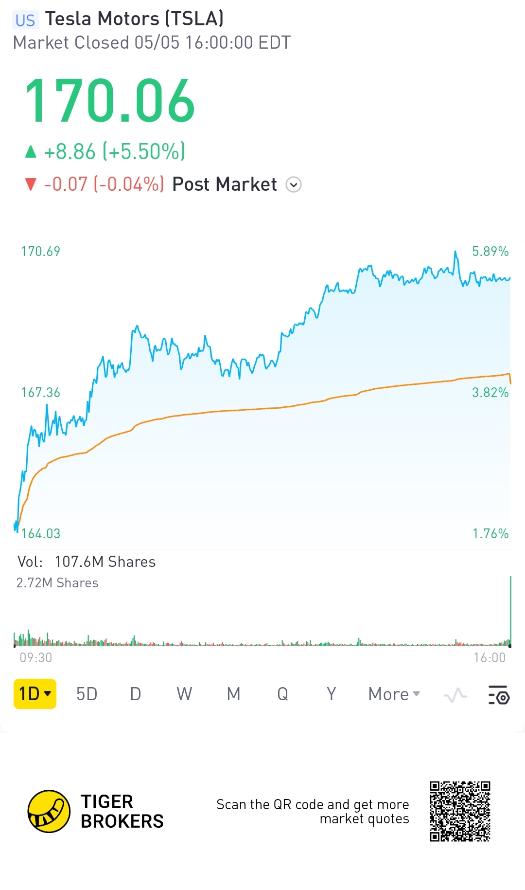Switch to the 5D chart tab

[x=87, y=694]
